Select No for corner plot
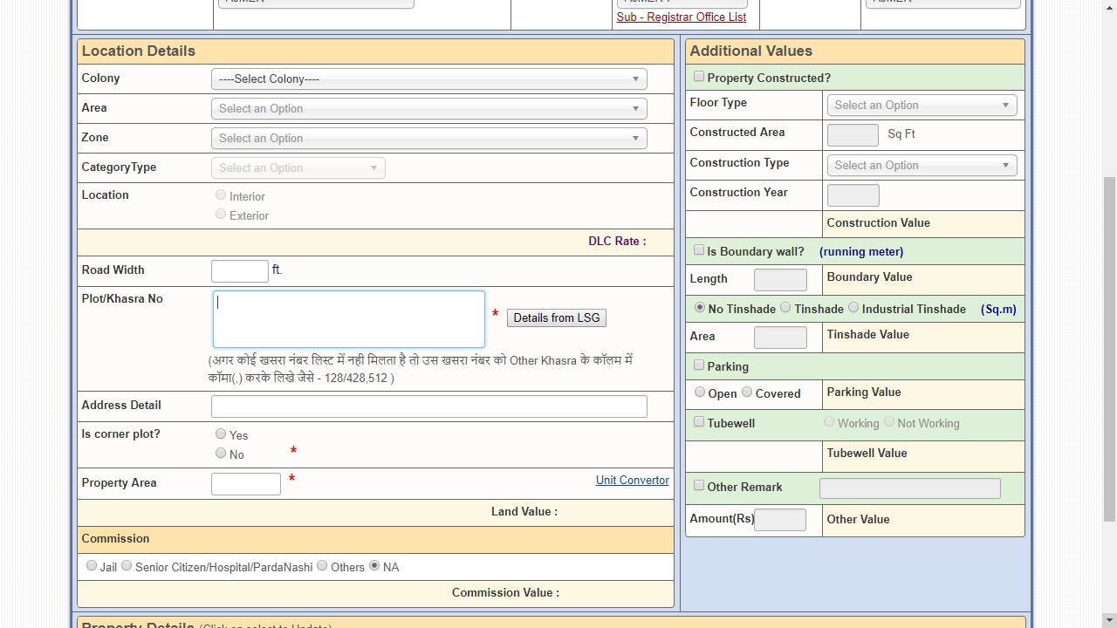The image size is (1117, 628). coord(221,454)
